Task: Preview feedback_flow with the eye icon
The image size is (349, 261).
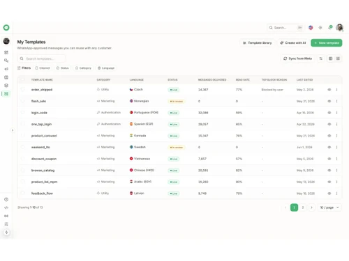Action: click(x=329, y=193)
